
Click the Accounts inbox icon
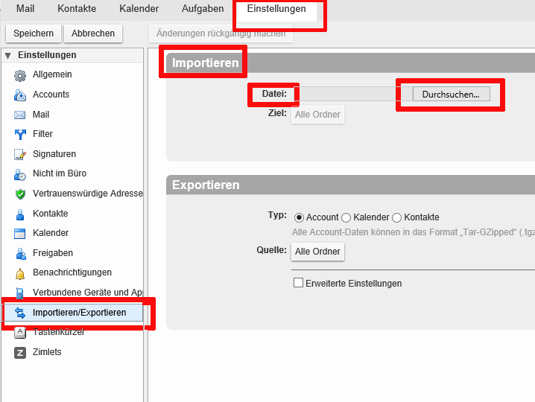click(20, 95)
